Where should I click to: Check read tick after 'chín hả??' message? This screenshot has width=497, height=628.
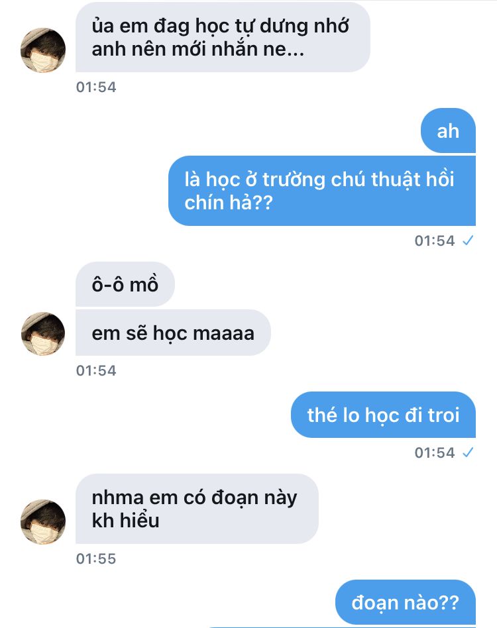pos(468,240)
